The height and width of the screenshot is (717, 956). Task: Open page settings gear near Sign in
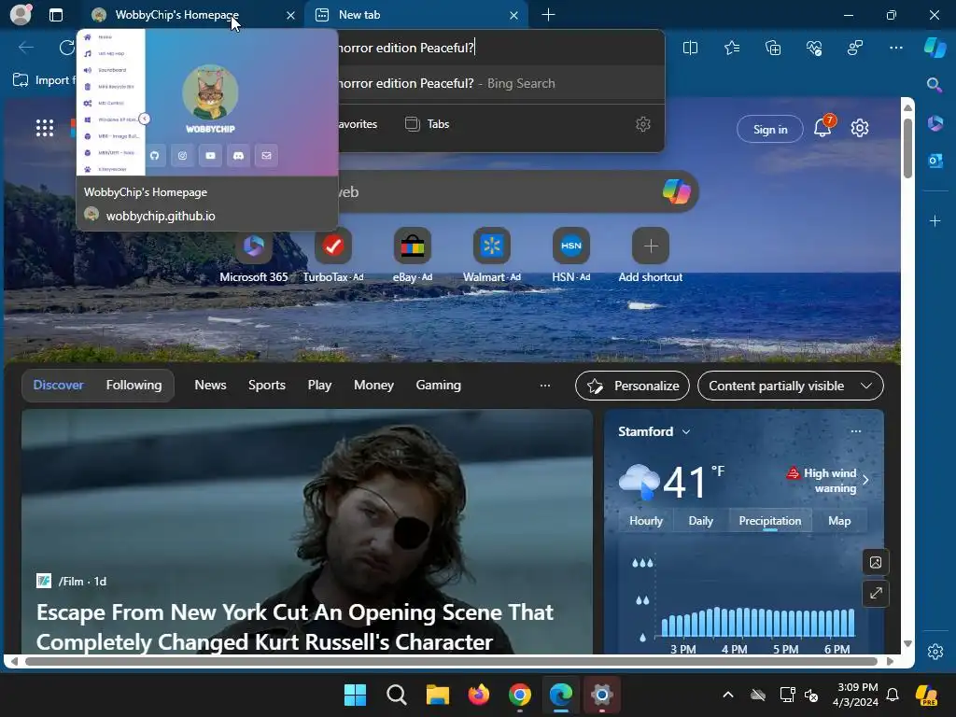(x=860, y=128)
